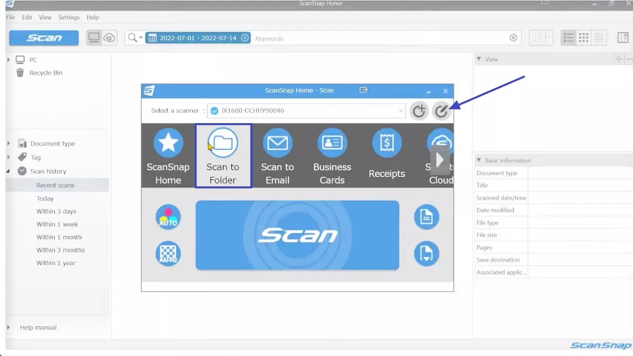The image size is (633, 356).
Task: Switch to grid view layout
Action: point(582,37)
